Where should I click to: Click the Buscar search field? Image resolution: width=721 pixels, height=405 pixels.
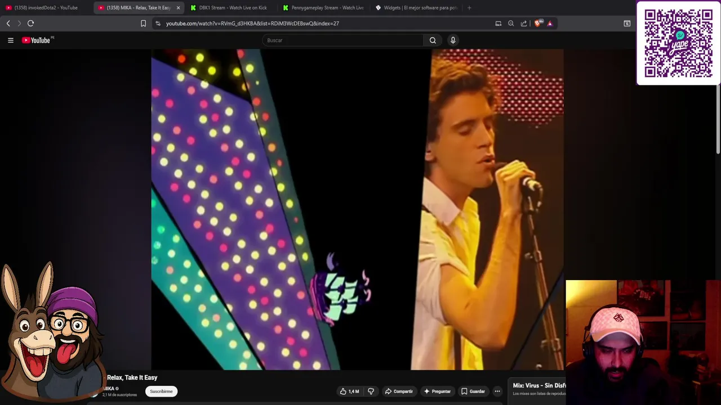(x=342, y=40)
